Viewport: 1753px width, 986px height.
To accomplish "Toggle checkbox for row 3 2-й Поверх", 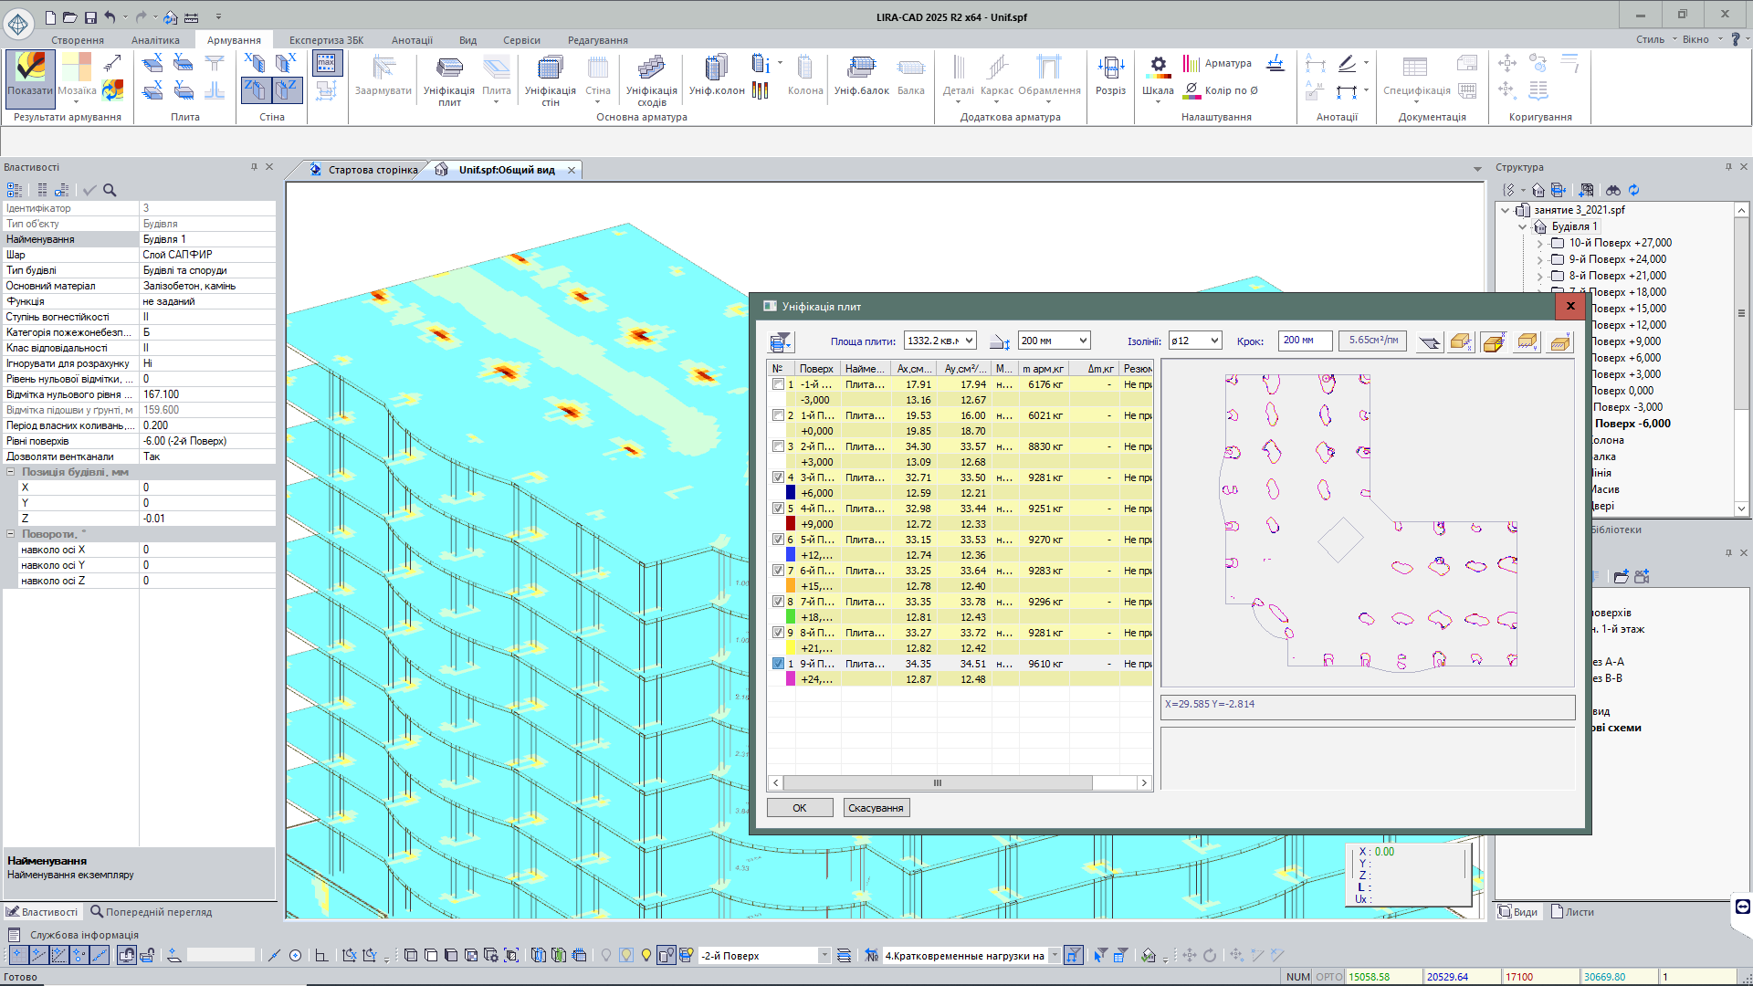I will [778, 446].
